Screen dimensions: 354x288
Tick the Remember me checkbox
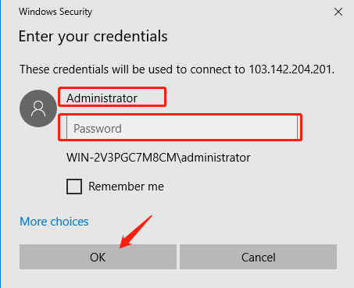(x=74, y=187)
